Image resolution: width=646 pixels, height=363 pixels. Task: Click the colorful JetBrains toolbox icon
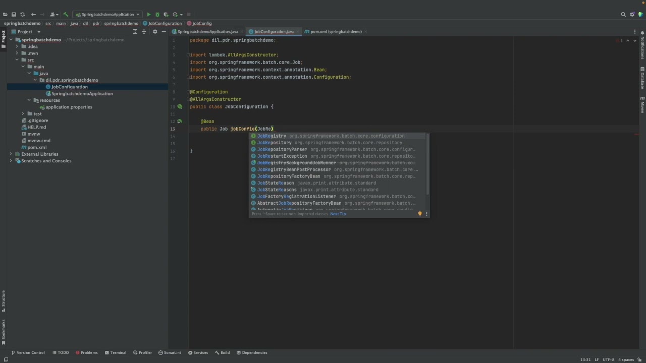(640, 14)
